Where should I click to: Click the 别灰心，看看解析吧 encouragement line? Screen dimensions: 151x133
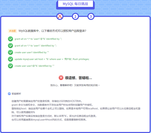coord(75,85)
